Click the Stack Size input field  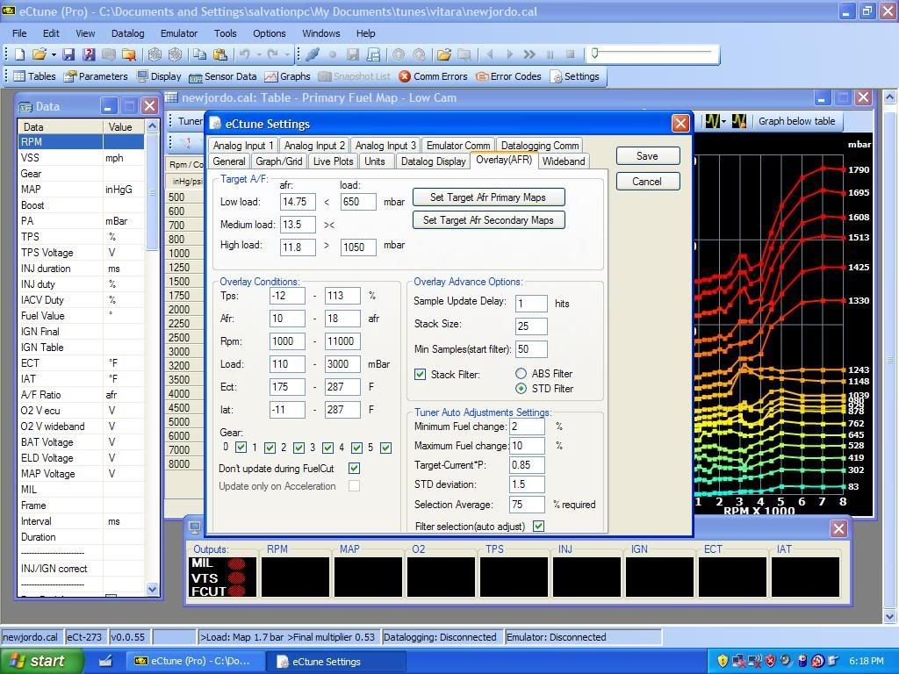(x=531, y=326)
